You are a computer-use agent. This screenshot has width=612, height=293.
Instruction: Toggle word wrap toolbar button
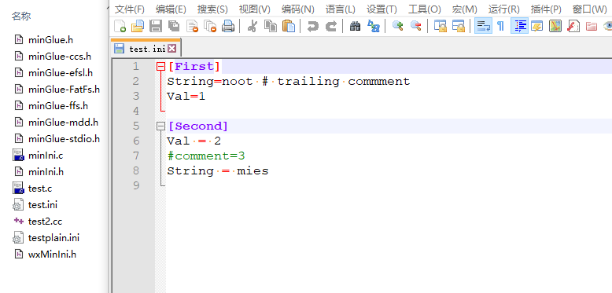pos(483,26)
